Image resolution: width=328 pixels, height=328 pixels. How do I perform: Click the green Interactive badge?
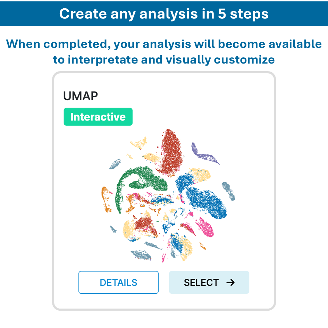98,117
